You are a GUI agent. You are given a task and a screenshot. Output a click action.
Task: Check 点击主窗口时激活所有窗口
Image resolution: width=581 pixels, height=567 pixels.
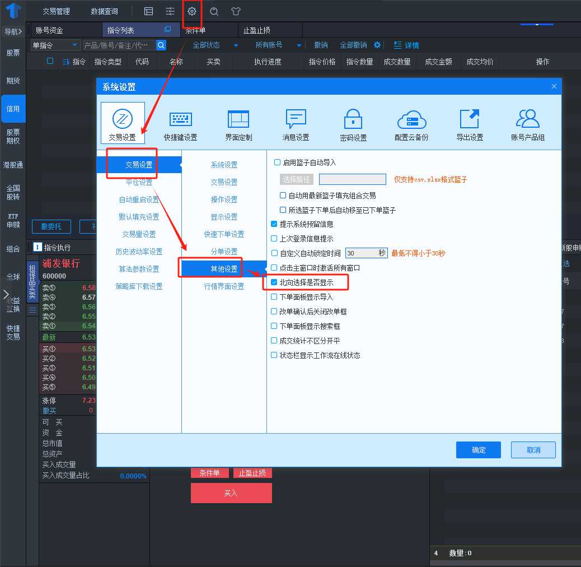(274, 267)
